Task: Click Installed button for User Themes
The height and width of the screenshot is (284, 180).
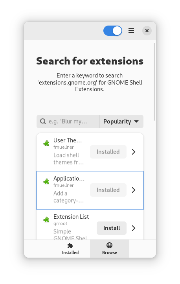Action: pos(108,152)
